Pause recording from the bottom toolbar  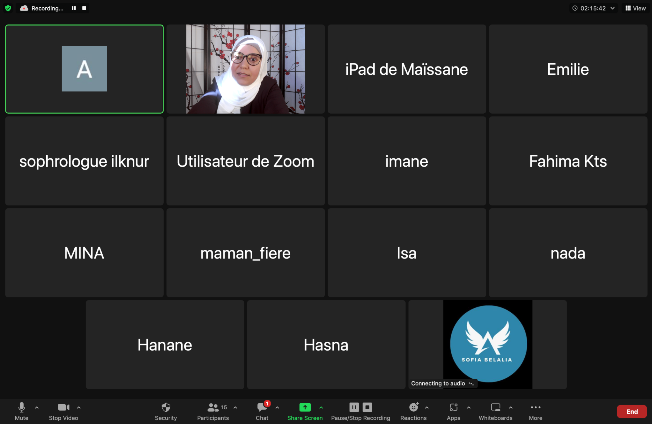pyautogui.click(x=354, y=407)
